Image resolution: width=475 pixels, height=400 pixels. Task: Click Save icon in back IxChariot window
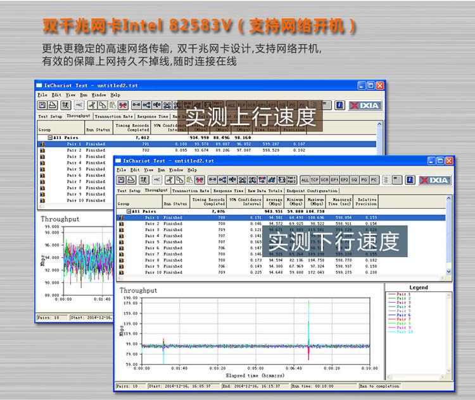coord(42,105)
